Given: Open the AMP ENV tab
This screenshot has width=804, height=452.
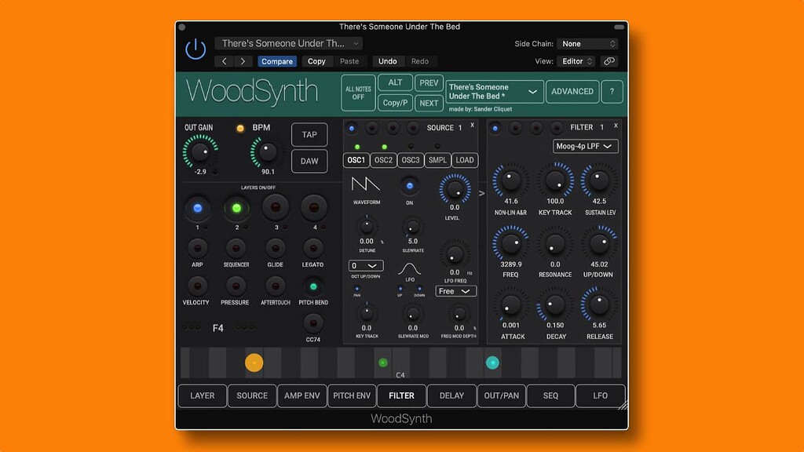Looking at the screenshot, I should click(302, 395).
